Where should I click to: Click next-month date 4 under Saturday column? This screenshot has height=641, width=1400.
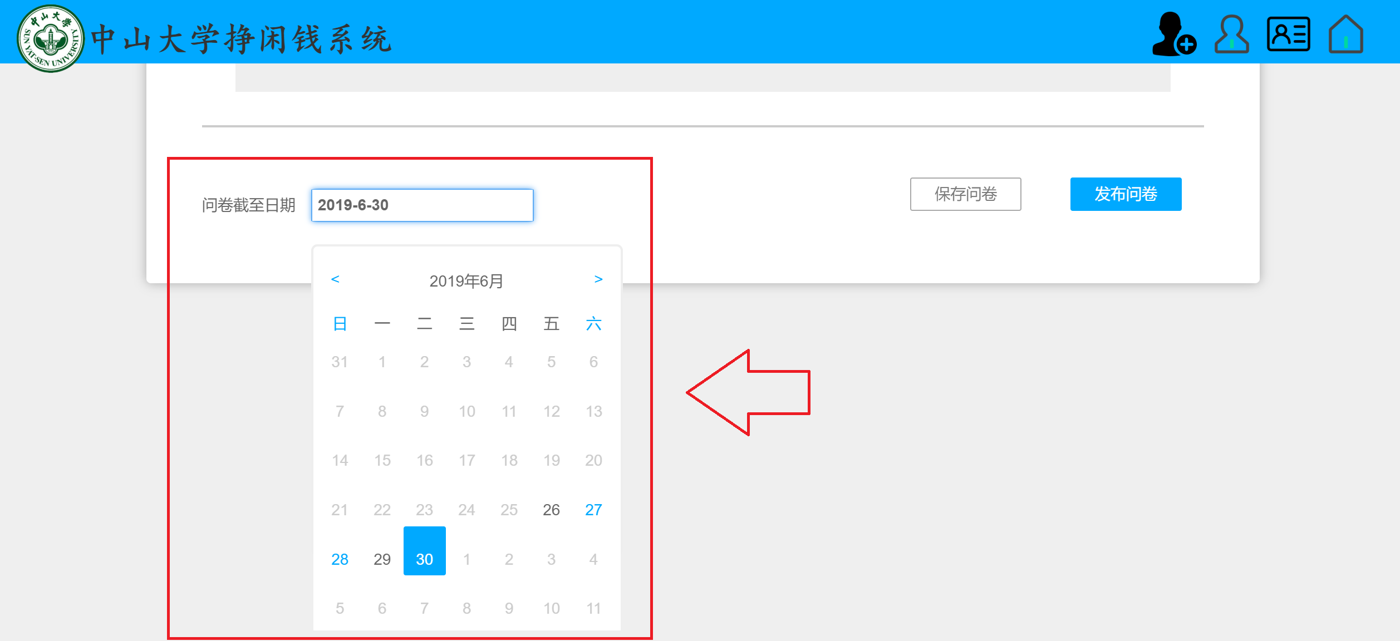point(594,559)
